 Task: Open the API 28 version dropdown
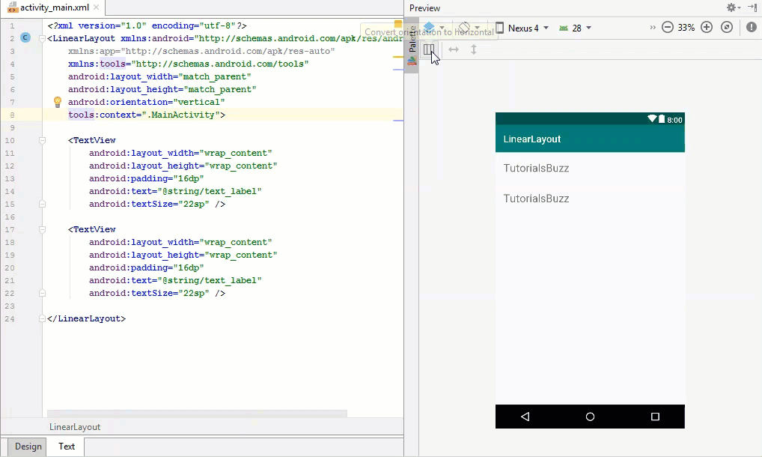[575, 28]
